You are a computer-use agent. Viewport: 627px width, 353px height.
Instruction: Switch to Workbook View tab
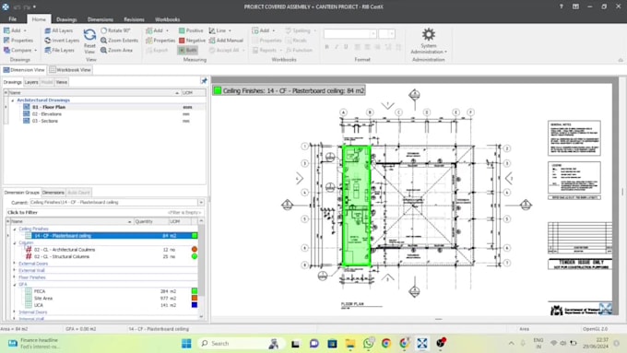coord(70,70)
